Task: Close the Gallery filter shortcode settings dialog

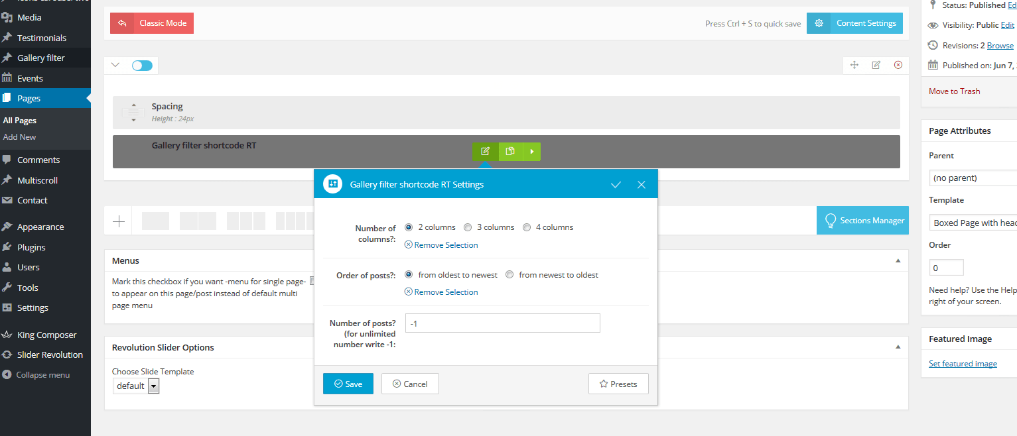Action: coord(641,185)
